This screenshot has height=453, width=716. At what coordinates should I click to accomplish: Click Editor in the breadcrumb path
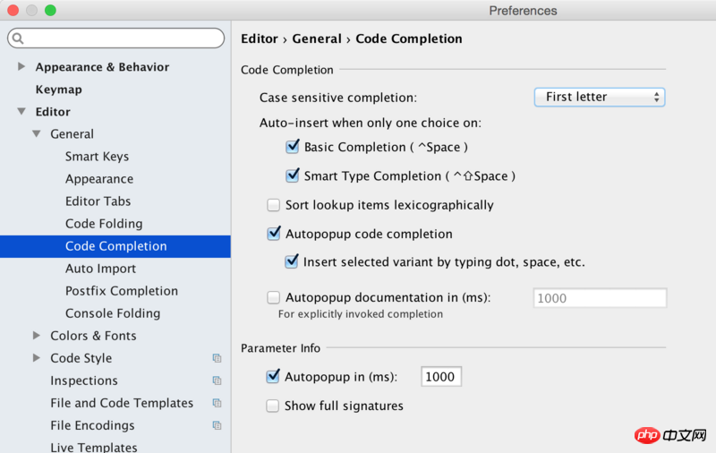click(260, 38)
